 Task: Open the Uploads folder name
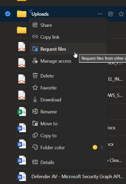40,14
